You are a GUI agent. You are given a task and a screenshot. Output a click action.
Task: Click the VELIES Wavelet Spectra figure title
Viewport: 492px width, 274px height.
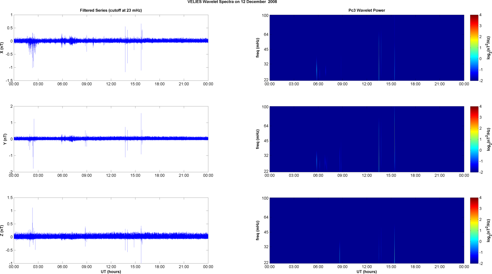coord(232,2)
